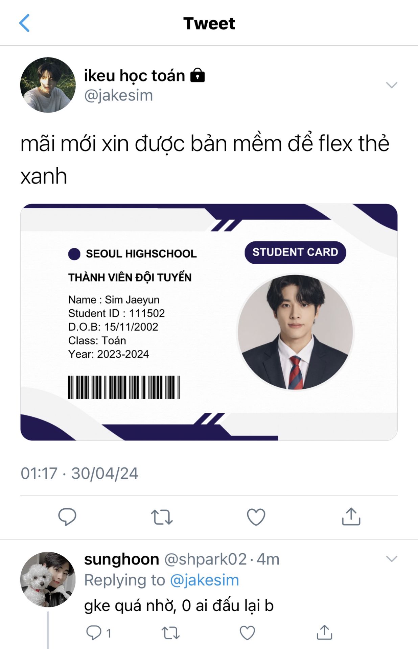The image size is (418, 649).
Task: Reply to sunghoon's comment
Action: pyautogui.click(x=94, y=633)
